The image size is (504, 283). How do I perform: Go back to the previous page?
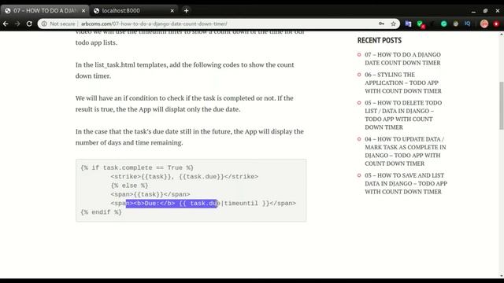[6, 24]
